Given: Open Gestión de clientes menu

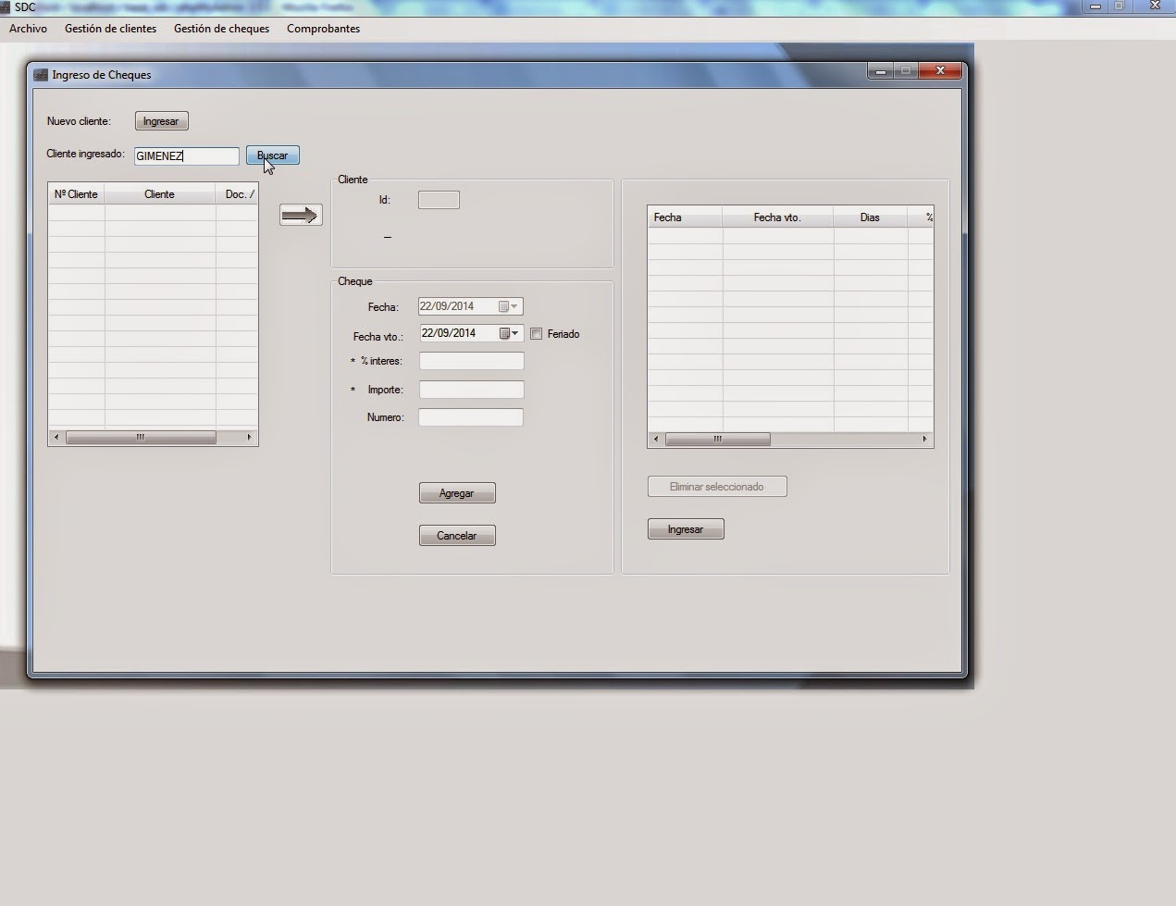Looking at the screenshot, I should point(110,29).
